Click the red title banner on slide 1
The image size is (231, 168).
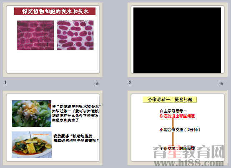pyautogui.click(x=55, y=11)
